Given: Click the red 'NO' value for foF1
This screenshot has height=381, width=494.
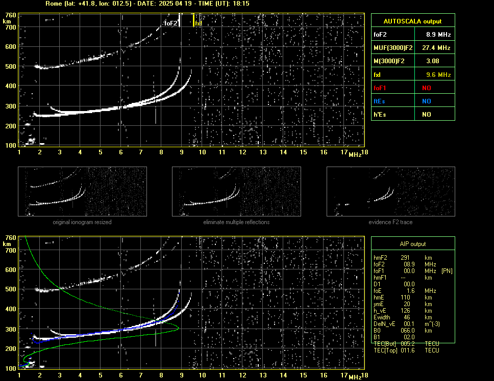Looking at the screenshot, I should (427, 88).
